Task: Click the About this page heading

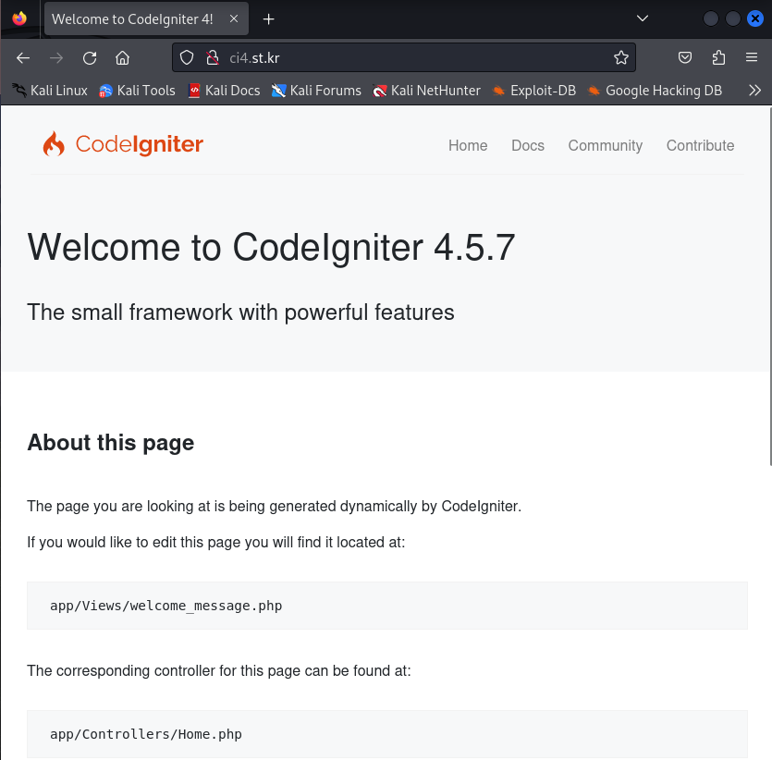Action: (x=111, y=443)
